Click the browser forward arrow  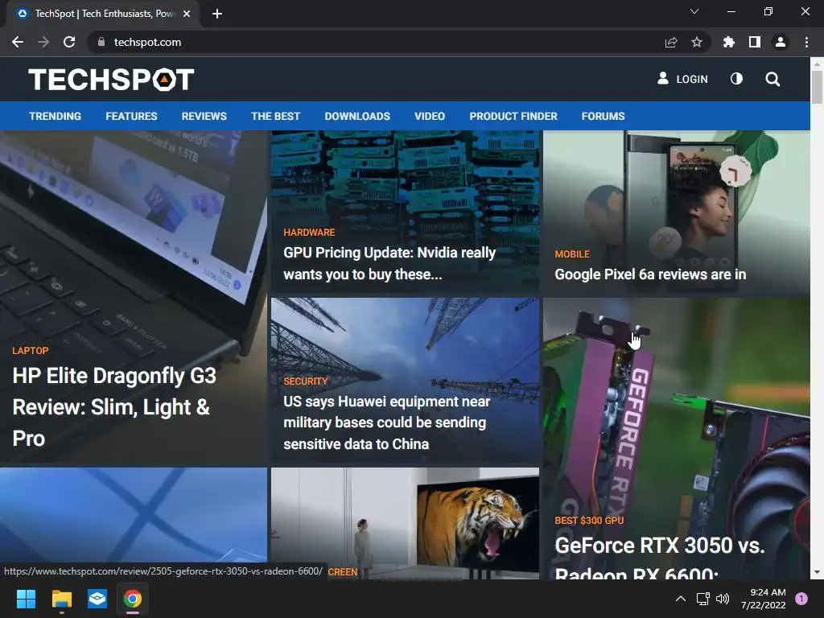[43, 42]
